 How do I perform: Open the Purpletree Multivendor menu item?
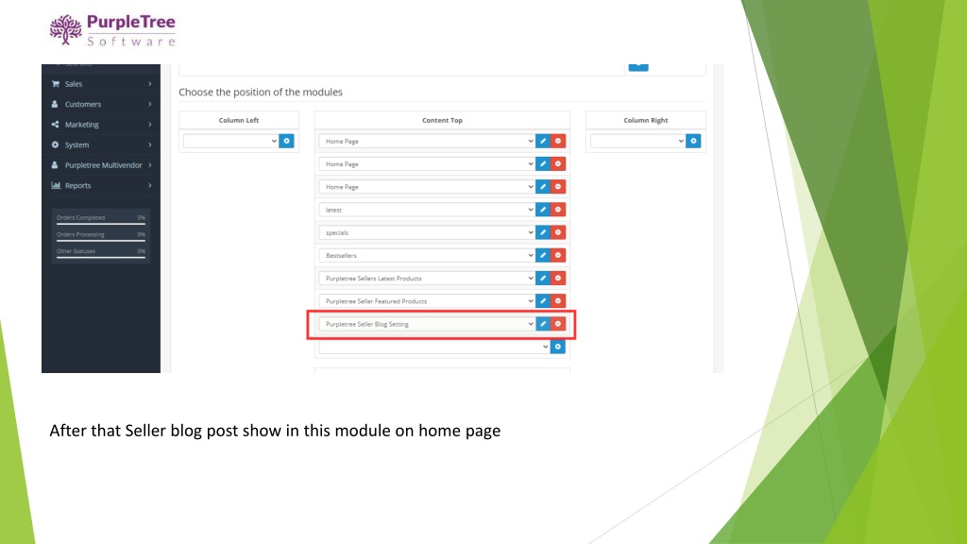click(x=101, y=165)
